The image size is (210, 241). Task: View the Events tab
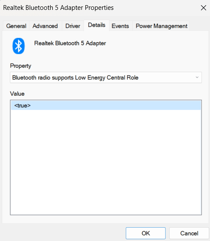point(120,26)
